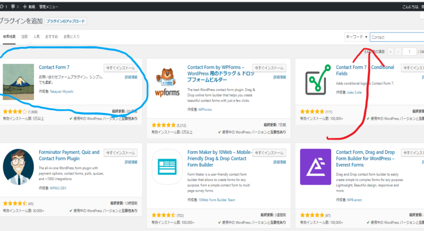This screenshot has height=231, width=424.
Task: Open author 10Web Form Builder Team link
Action: 217,200
